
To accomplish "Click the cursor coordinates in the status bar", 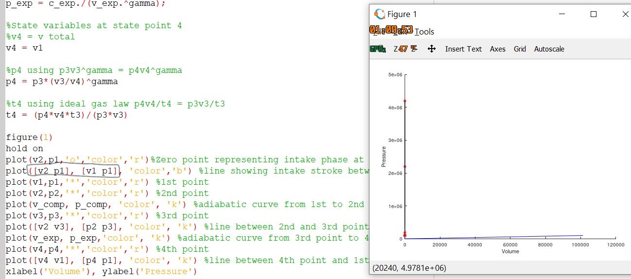I will (x=409, y=268).
